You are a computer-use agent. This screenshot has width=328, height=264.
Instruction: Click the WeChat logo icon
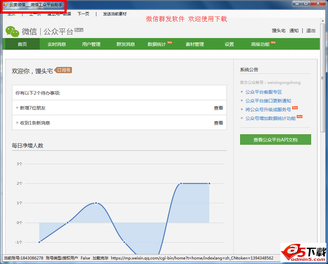(12, 32)
